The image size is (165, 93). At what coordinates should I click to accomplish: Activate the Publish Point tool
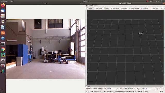tap(154, 8)
